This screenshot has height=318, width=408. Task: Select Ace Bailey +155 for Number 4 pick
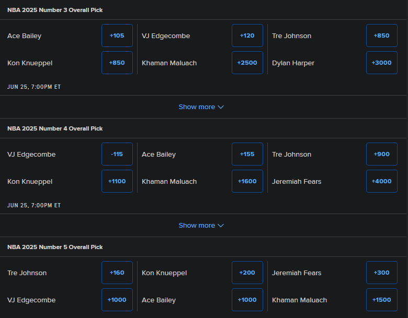coord(247,154)
